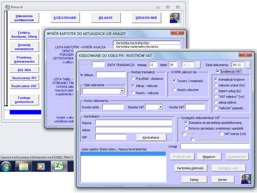257x193 pixels.
Task: Open the BILANSE section
Action: pos(105,17)
